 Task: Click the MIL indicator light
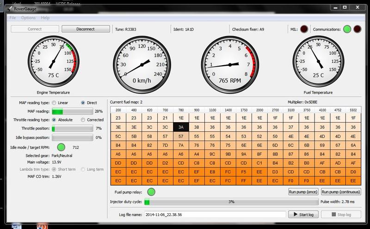point(304,29)
